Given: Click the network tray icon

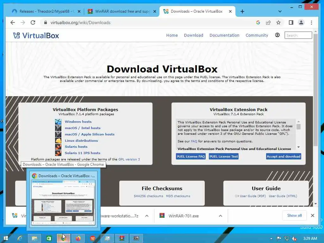Looking at the screenshot, I should click(x=286, y=239).
